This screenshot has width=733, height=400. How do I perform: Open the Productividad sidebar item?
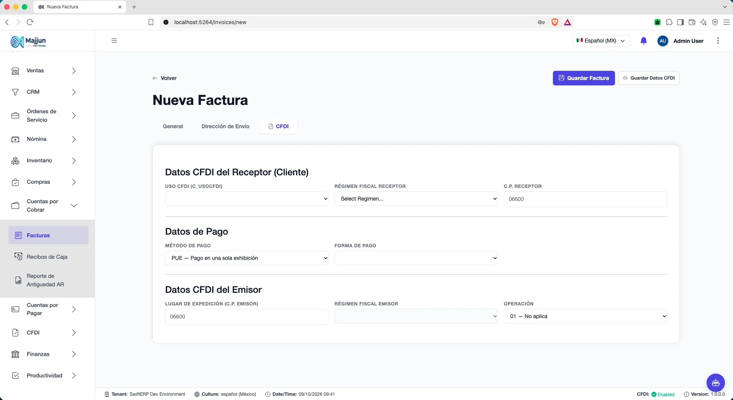pyautogui.click(x=48, y=376)
